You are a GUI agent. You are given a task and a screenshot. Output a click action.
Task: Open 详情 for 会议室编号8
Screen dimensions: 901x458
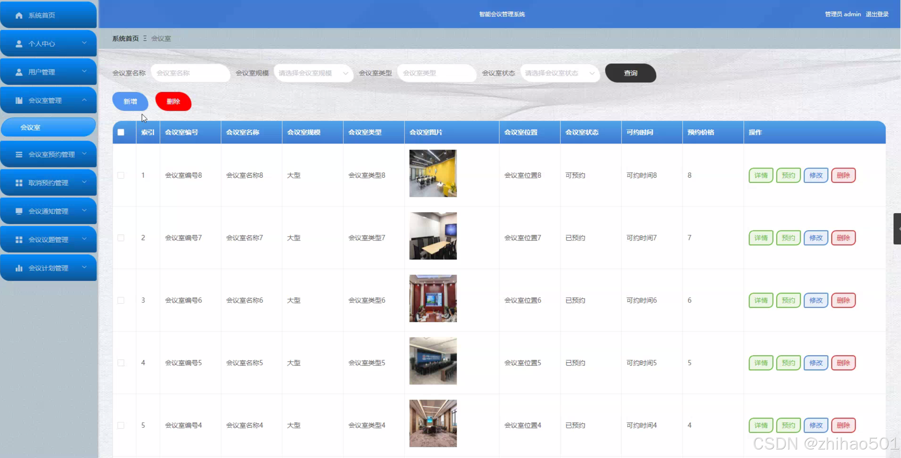tap(761, 176)
